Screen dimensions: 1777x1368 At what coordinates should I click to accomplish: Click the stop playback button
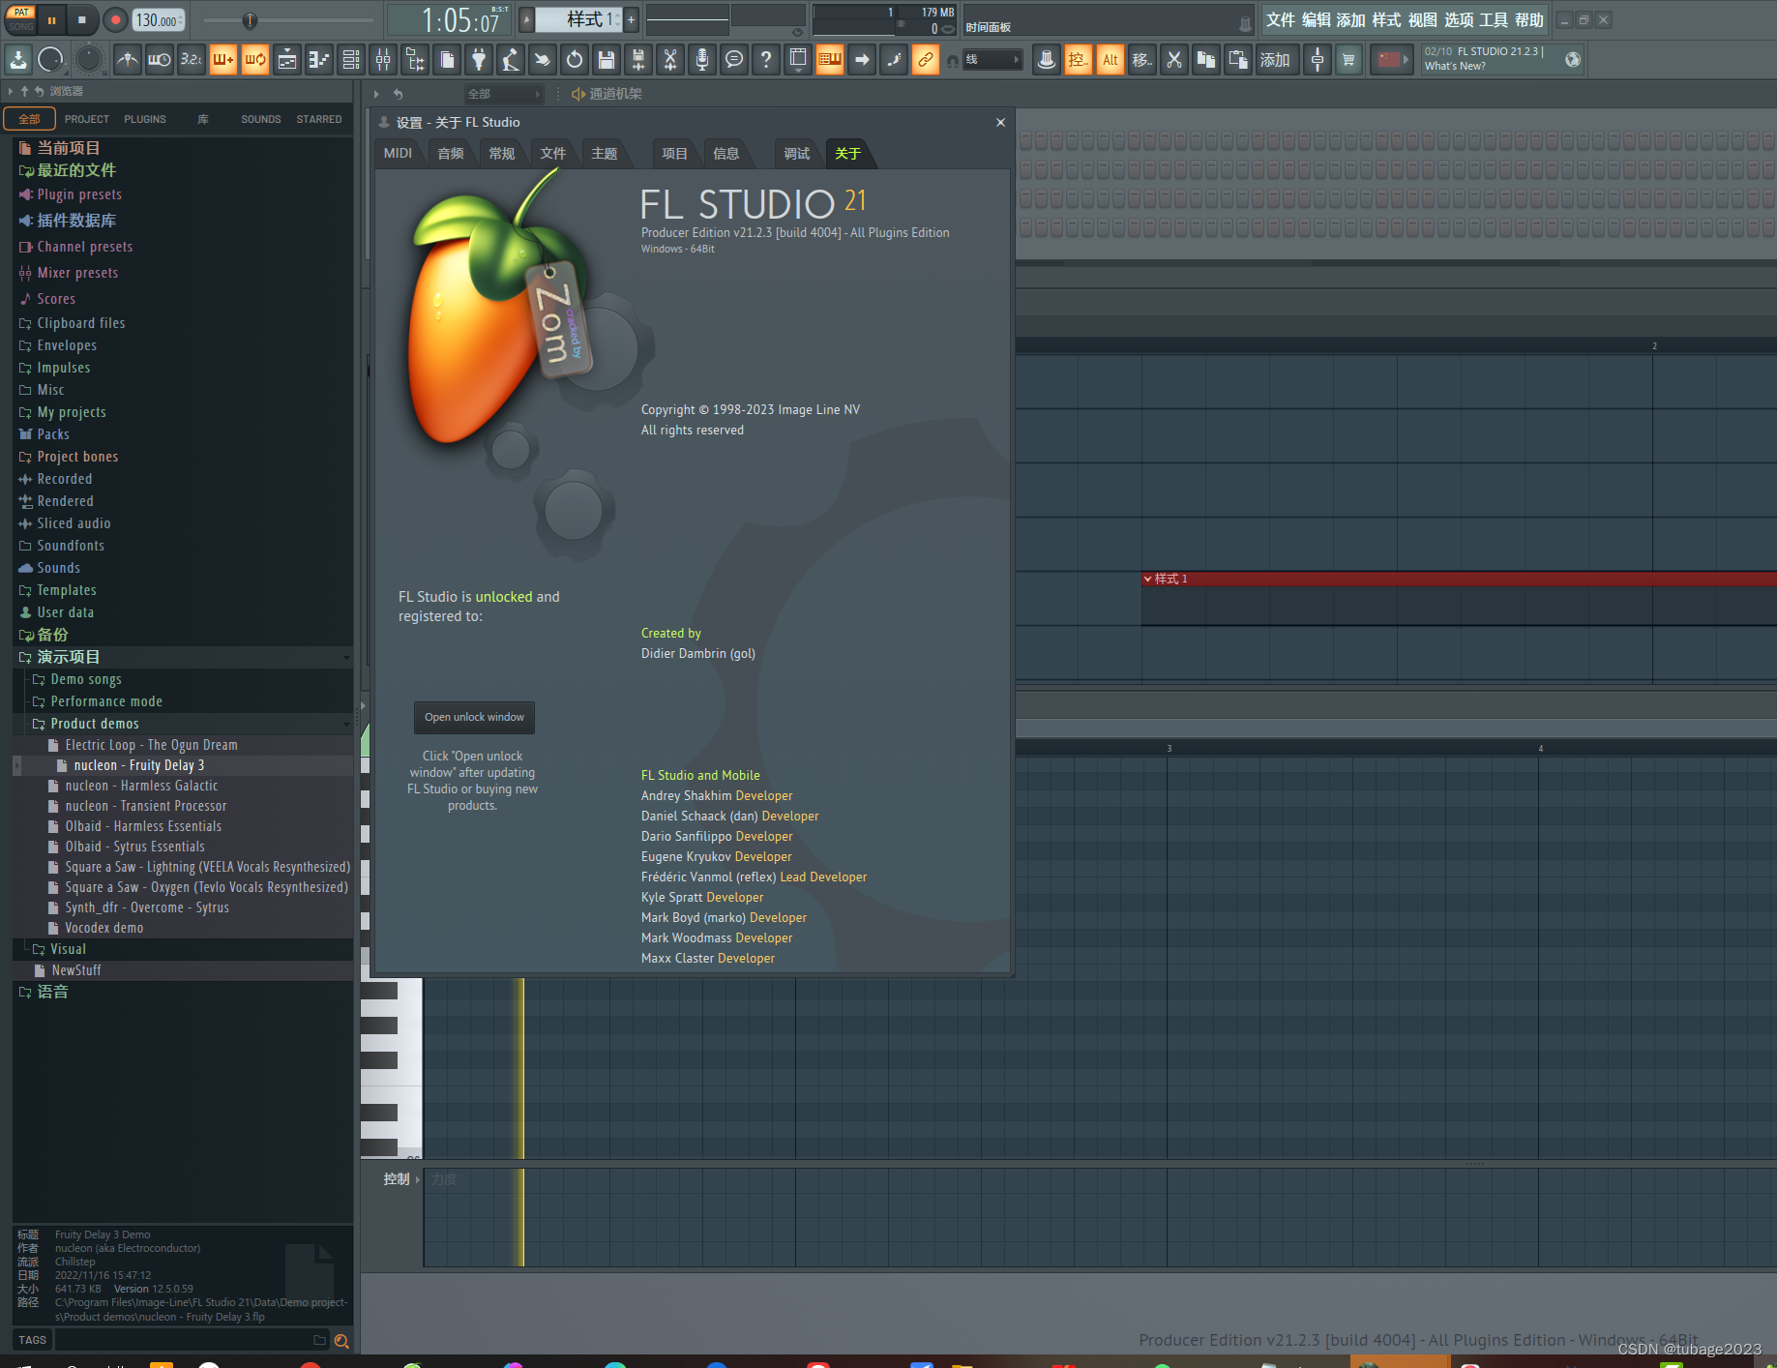[x=82, y=19]
